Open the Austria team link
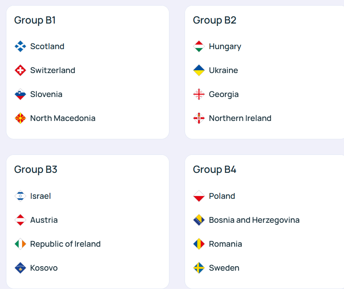The width and height of the screenshot is (344, 289). (x=44, y=220)
